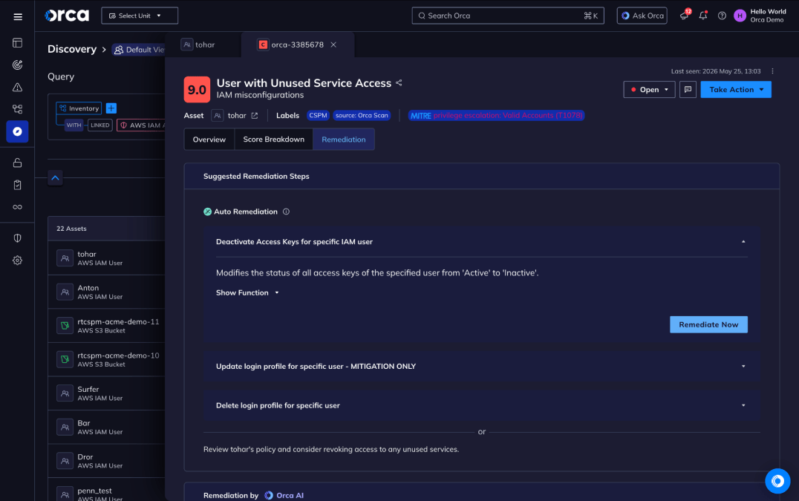Image resolution: width=799 pixels, height=501 pixels.
Task: Click tohar asset name in alert header
Action: (x=236, y=116)
